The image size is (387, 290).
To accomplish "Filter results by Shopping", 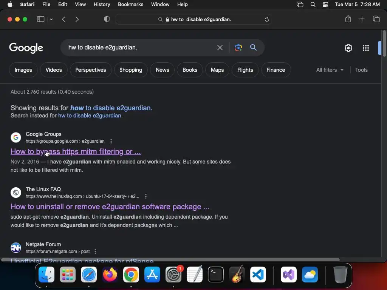I will click(x=131, y=70).
